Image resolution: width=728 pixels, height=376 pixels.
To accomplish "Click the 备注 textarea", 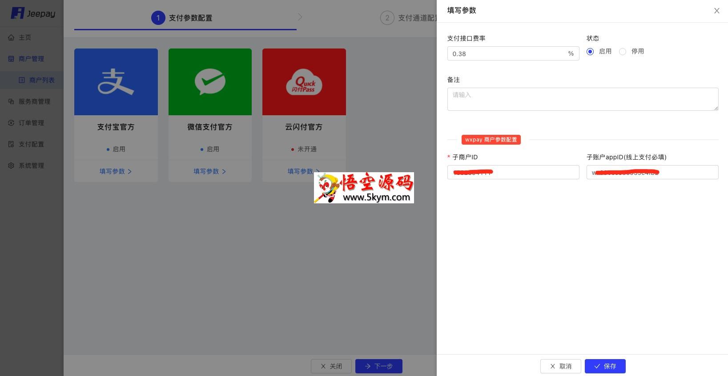I will pyautogui.click(x=583, y=99).
